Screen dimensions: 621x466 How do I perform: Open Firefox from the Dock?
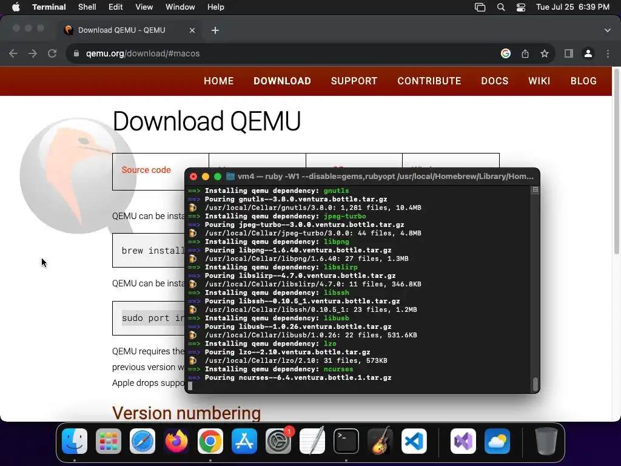pyautogui.click(x=176, y=441)
